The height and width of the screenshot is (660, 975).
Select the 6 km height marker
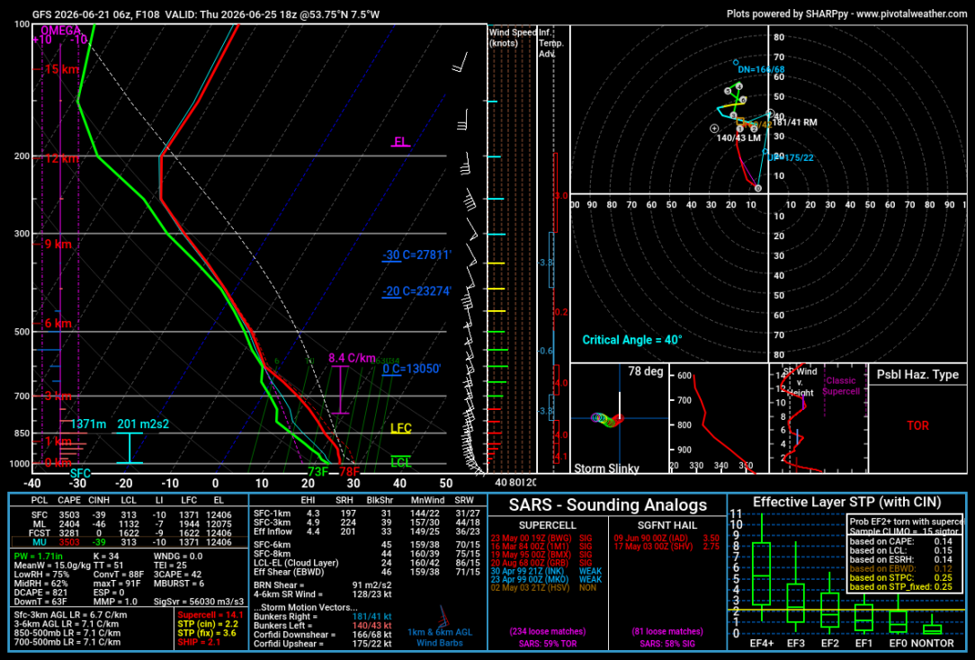point(58,323)
